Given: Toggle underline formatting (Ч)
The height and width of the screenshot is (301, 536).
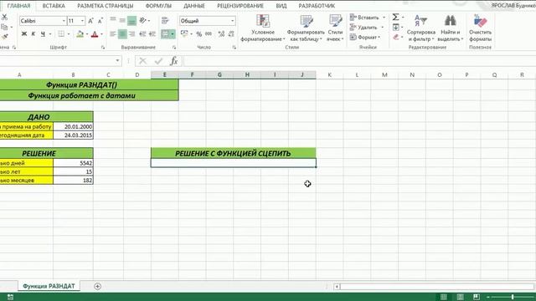Looking at the screenshot, I should [43, 33].
